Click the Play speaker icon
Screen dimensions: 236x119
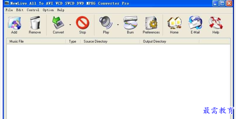(106, 23)
